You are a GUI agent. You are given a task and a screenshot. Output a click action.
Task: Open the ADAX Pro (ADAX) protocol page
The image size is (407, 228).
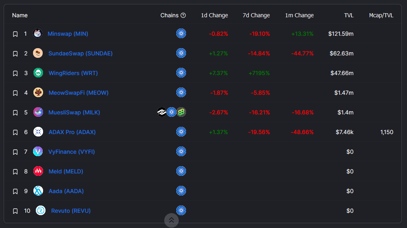72,132
